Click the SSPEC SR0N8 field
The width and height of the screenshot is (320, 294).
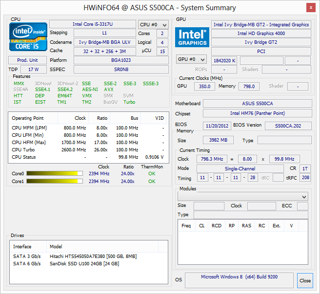pos(121,70)
